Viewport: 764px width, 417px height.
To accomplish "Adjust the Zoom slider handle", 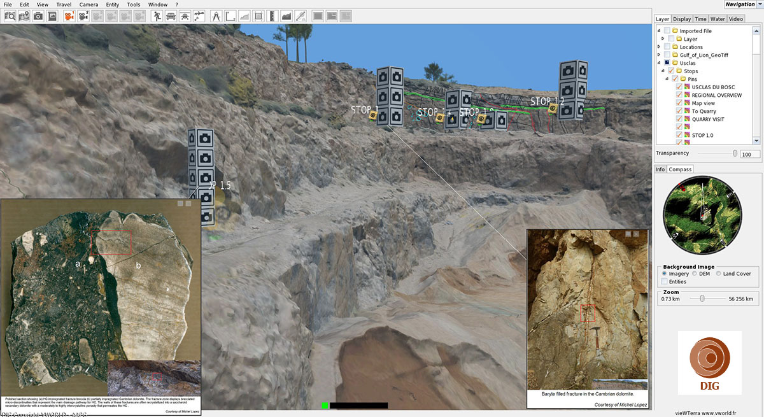I will click(702, 299).
